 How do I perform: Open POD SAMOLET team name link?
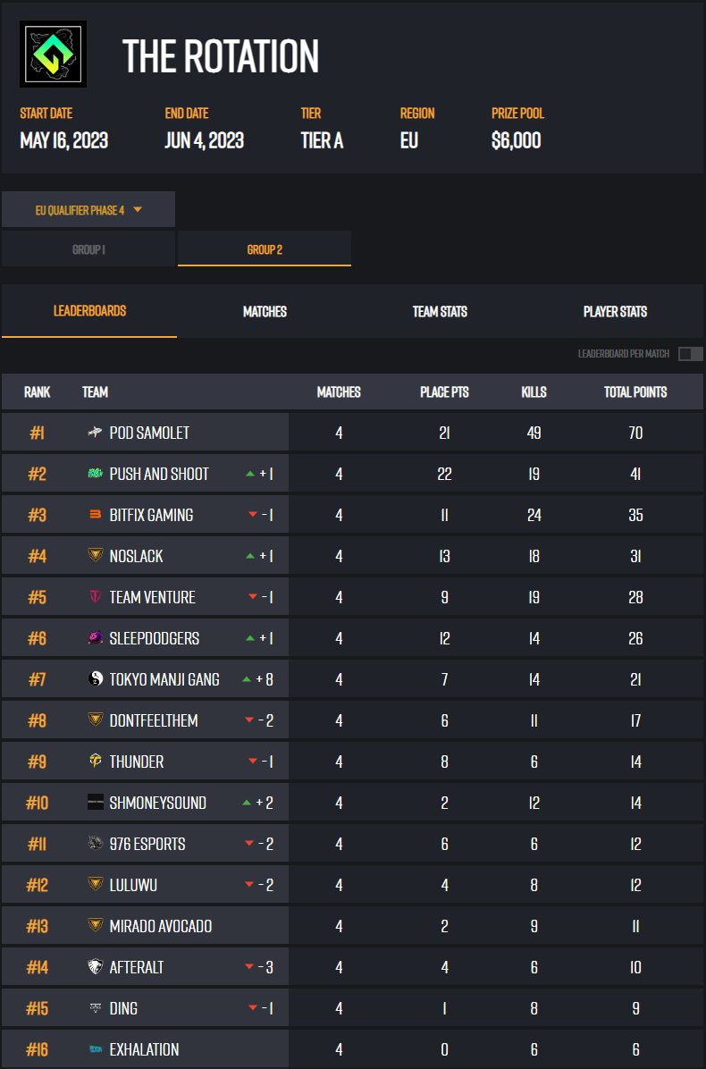click(150, 433)
